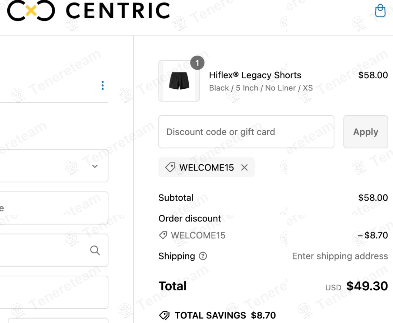Viewport: 393px width, 323px height.
Task: Click the Total Savings tag icon
Action: (x=164, y=315)
